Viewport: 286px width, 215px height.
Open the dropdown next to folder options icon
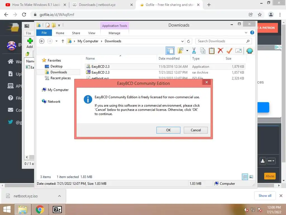tap(187, 51)
